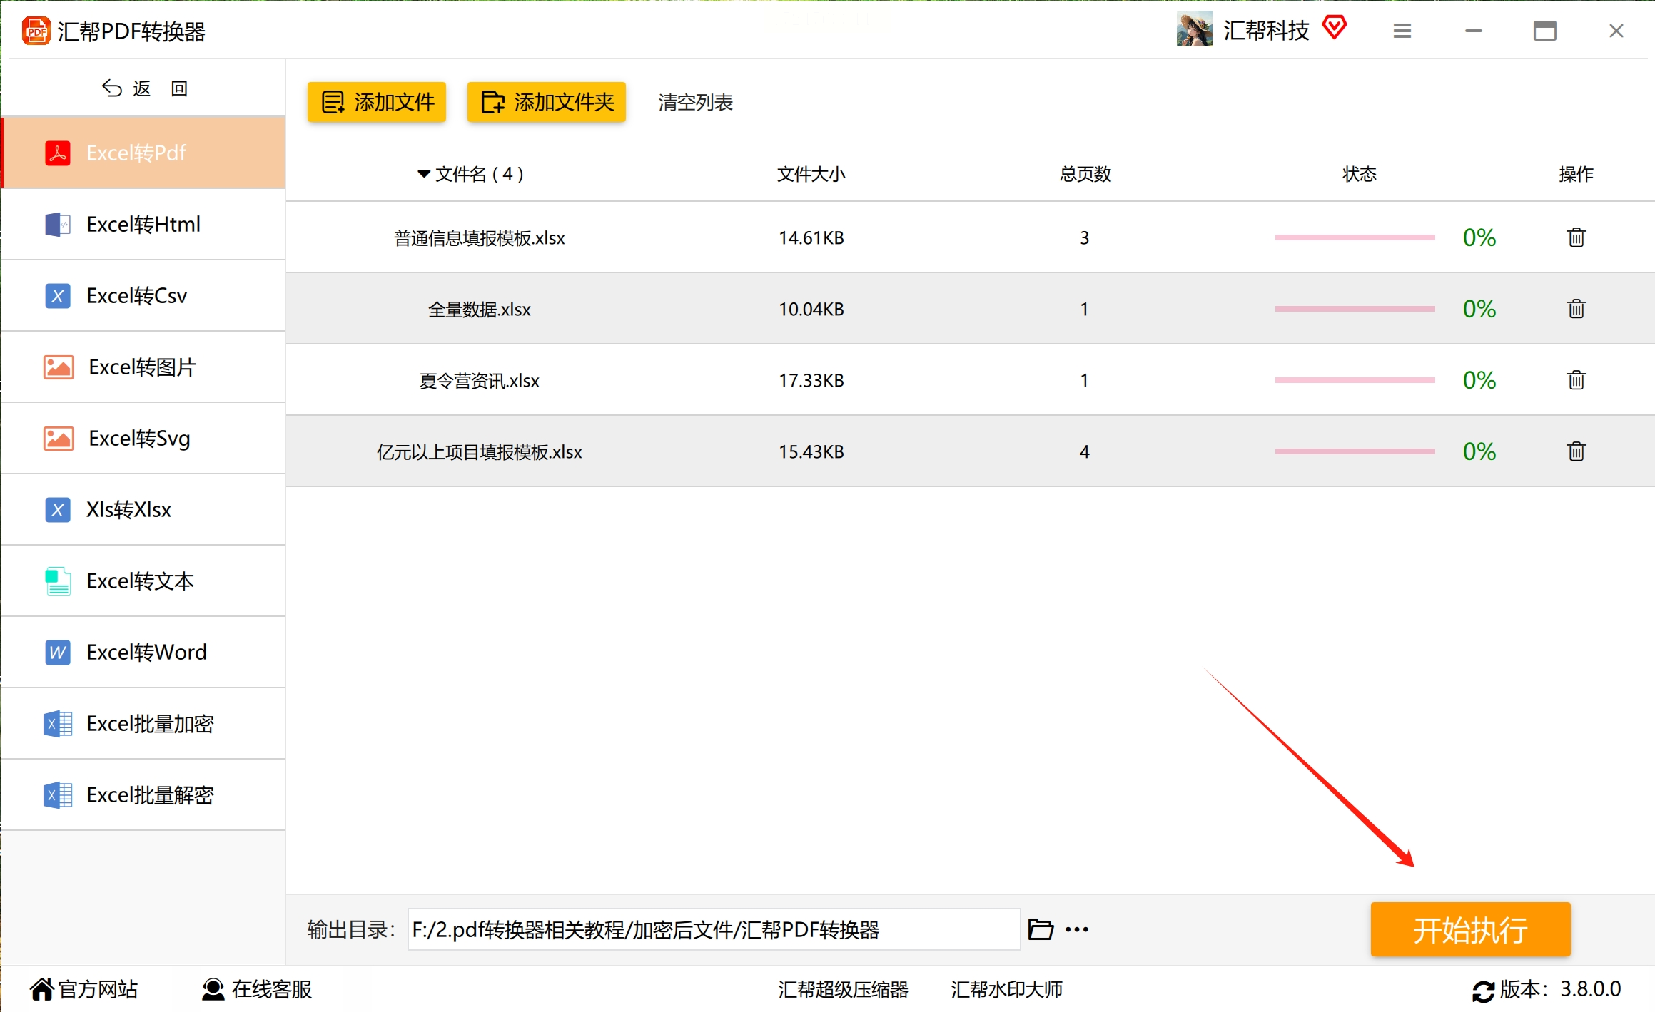Click the 15.43KB file size cell
The height and width of the screenshot is (1012, 1655).
(811, 451)
